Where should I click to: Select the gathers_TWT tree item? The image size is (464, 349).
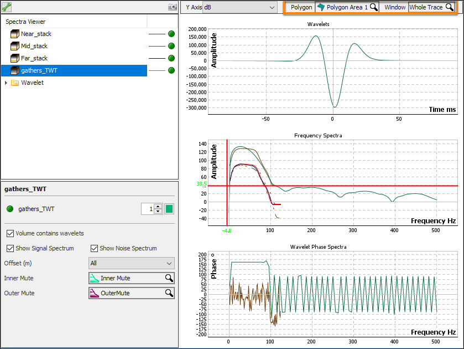tap(39, 70)
